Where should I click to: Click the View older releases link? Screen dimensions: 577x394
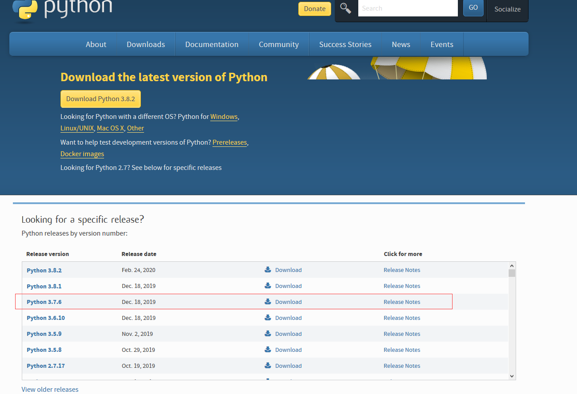coord(50,389)
